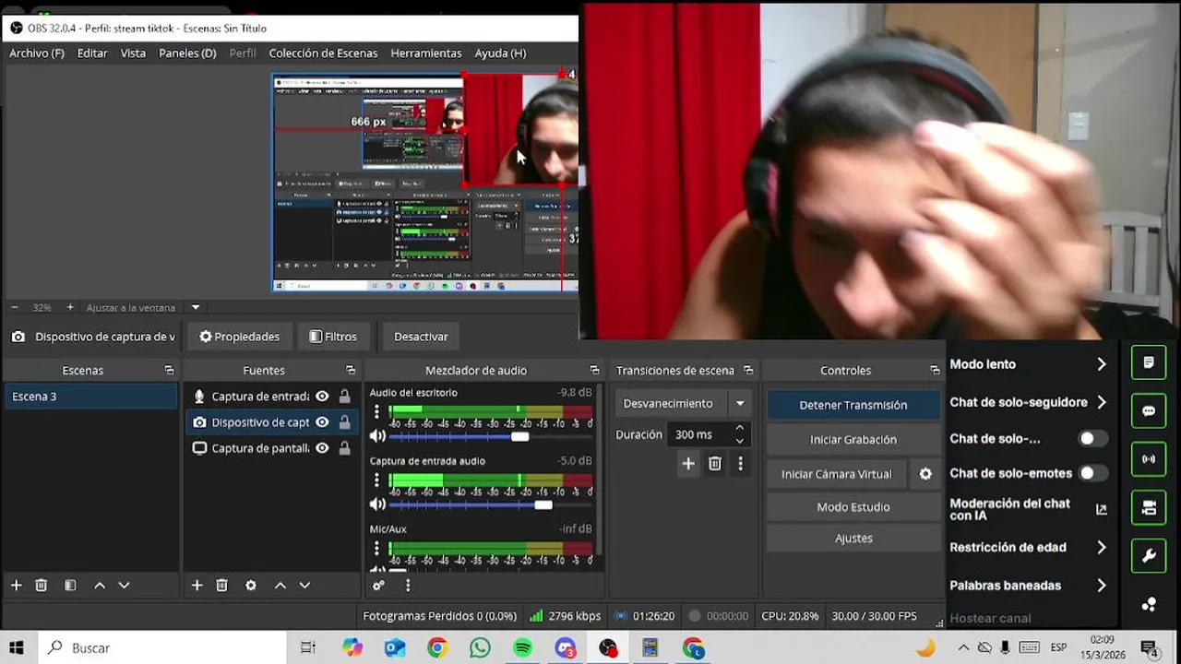The width and height of the screenshot is (1181, 664).
Task: Open the Archivo (F) menu
Action: 37,53
